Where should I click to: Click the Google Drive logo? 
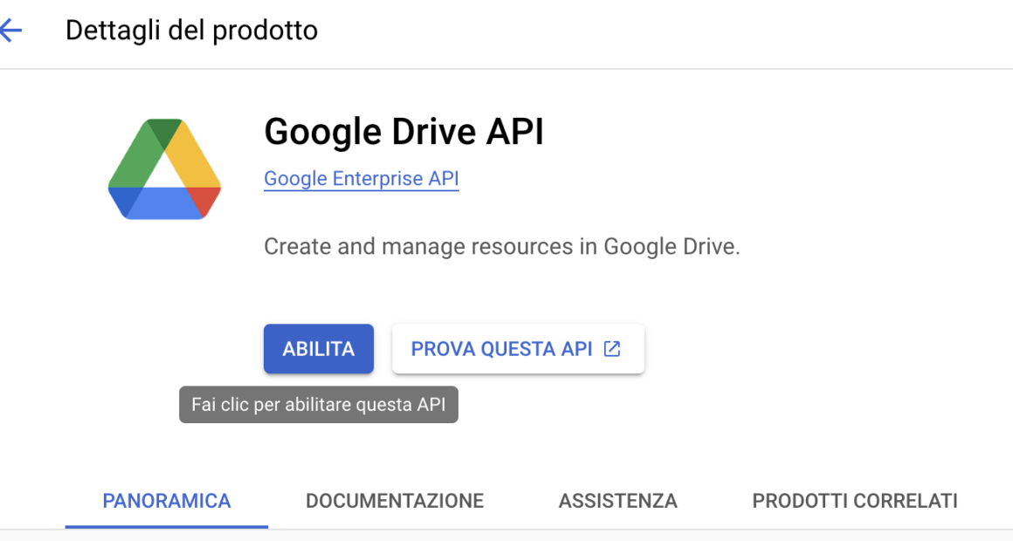pos(164,169)
